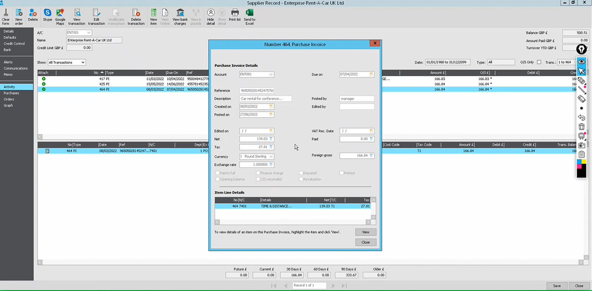Open calculator for the Net field

(x=271, y=139)
